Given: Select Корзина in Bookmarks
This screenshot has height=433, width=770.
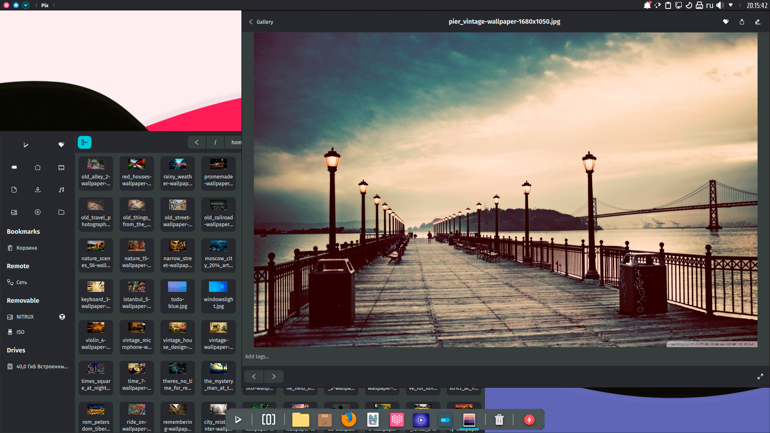Looking at the screenshot, I should pyautogui.click(x=26, y=248).
